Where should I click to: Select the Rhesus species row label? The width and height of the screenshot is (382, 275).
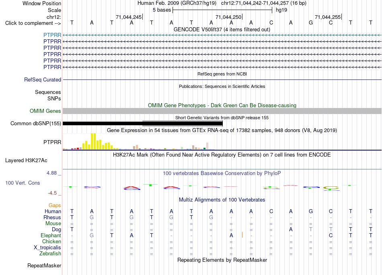click(52, 217)
